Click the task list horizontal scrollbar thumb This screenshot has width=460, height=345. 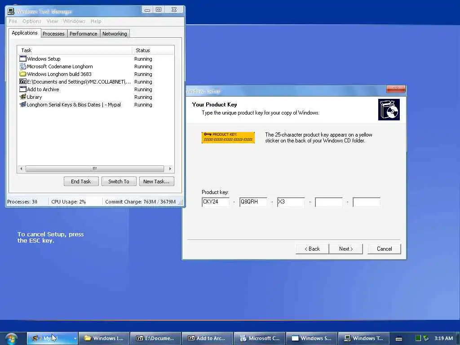pyautogui.click(x=94, y=169)
